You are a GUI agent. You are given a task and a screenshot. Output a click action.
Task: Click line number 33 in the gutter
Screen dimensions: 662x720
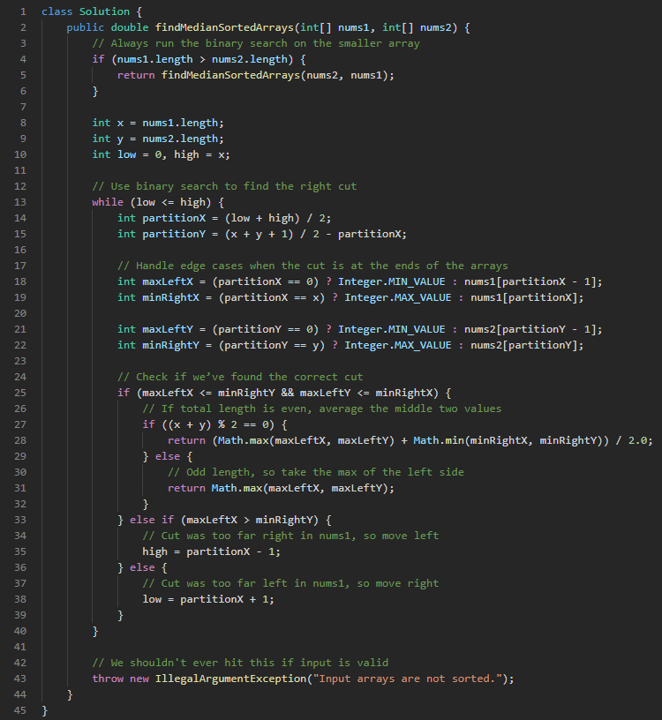coord(19,521)
